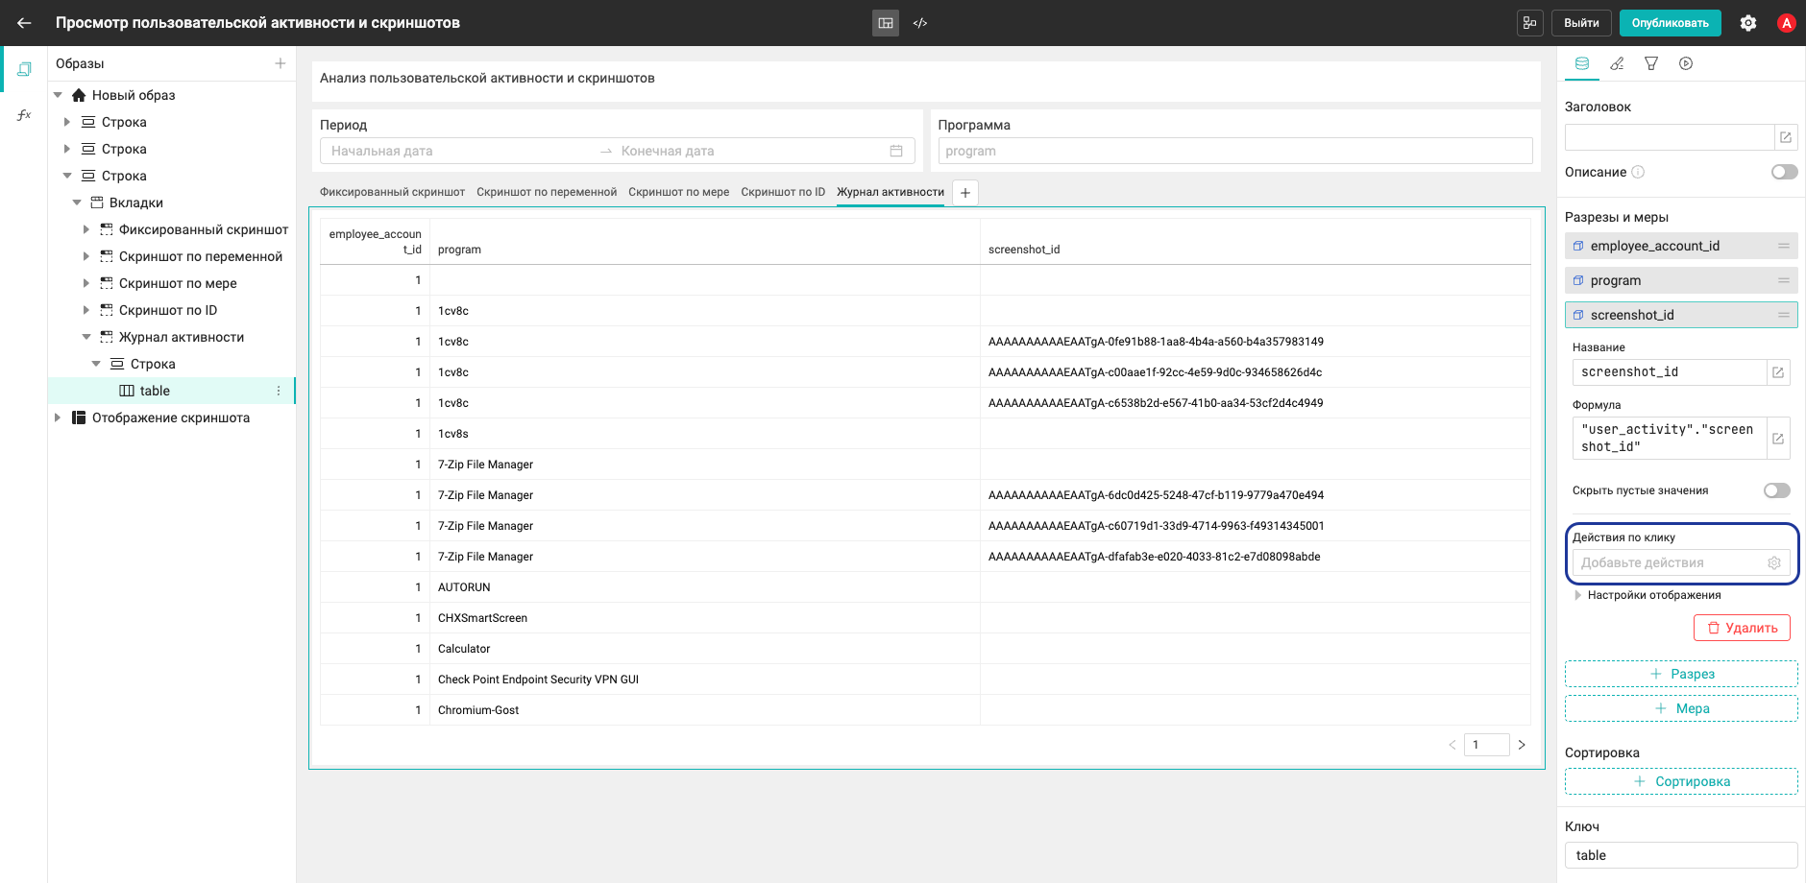Select the Журнал активности tab

click(x=891, y=192)
